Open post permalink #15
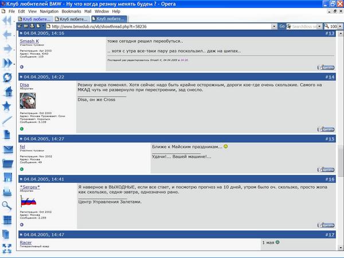The height and width of the screenshot is (258, 344). 330,139
